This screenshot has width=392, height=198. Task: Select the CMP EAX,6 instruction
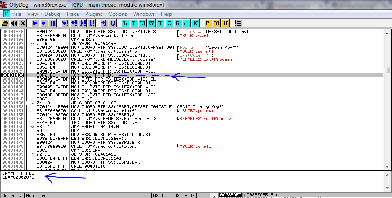coord(83,40)
